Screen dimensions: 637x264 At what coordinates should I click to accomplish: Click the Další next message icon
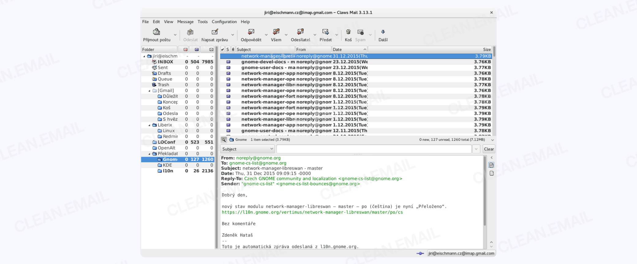383,32
